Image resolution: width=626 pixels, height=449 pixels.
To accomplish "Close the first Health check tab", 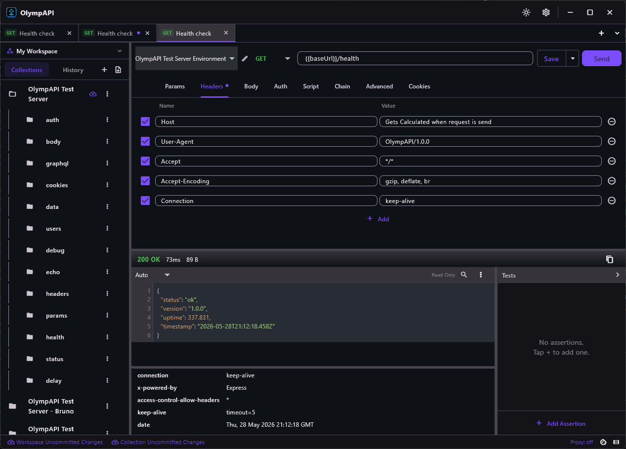I will point(69,33).
